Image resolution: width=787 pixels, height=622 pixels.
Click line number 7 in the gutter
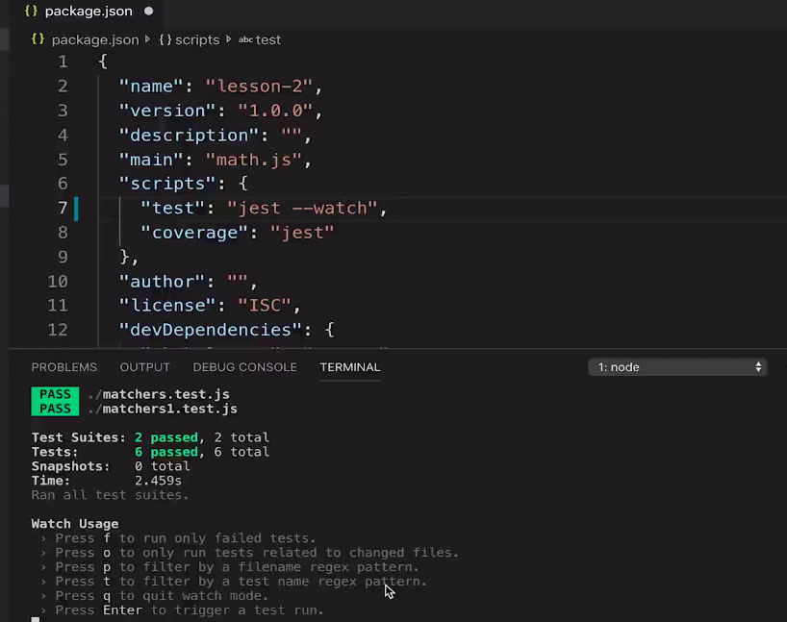point(63,208)
